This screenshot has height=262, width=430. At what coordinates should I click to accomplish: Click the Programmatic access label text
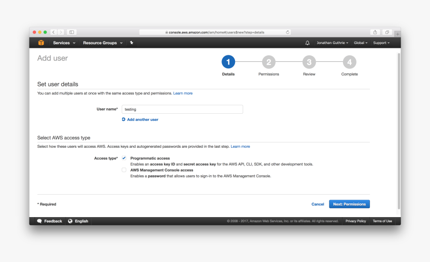coord(150,158)
